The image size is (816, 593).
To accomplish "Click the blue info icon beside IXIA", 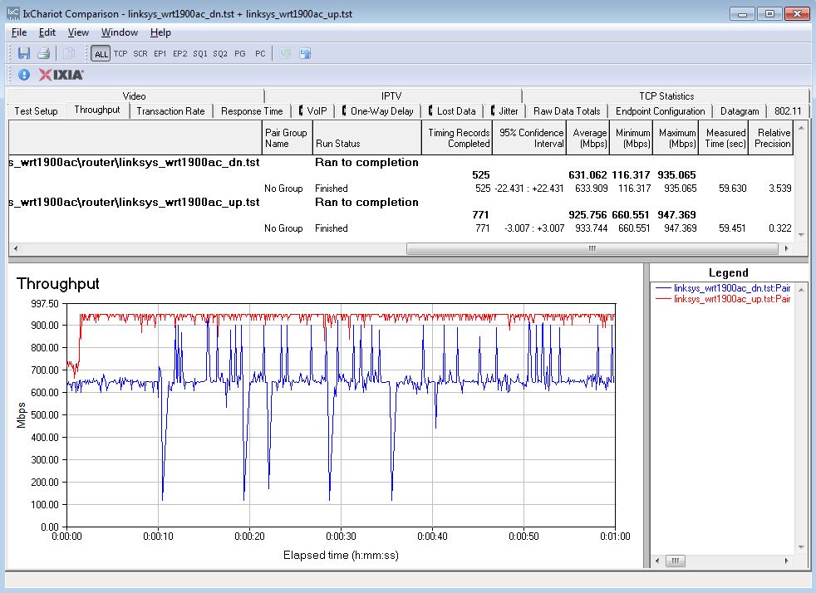I will click(x=24, y=75).
